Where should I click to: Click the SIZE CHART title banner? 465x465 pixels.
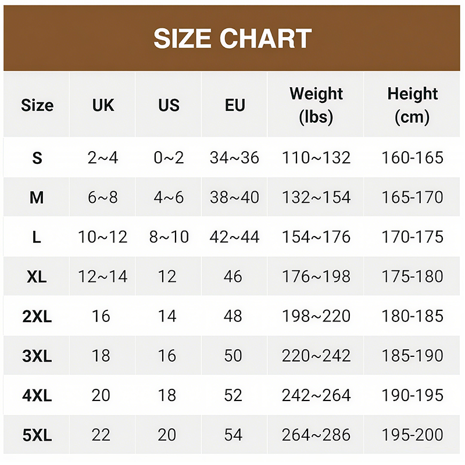click(233, 38)
